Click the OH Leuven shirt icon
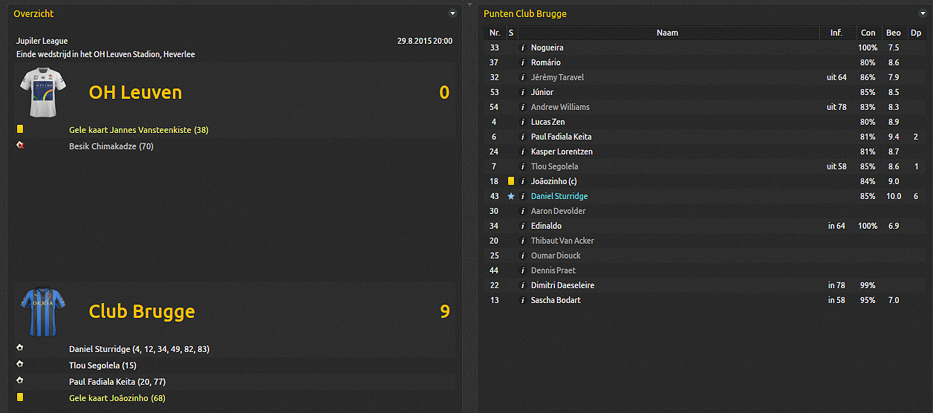The width and height of the screenshot is (933, 413). click(x=42, y=92)
